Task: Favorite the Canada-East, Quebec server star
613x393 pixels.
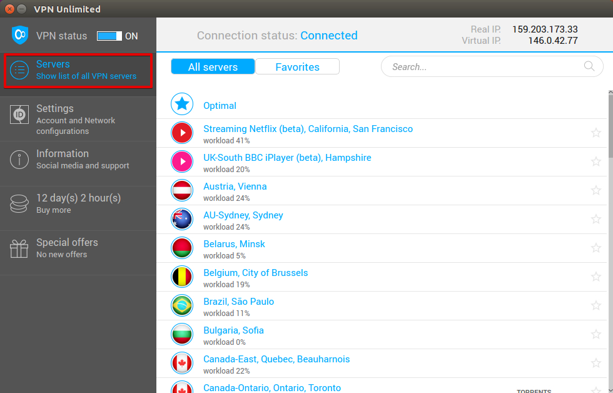Action: (595, 363)
